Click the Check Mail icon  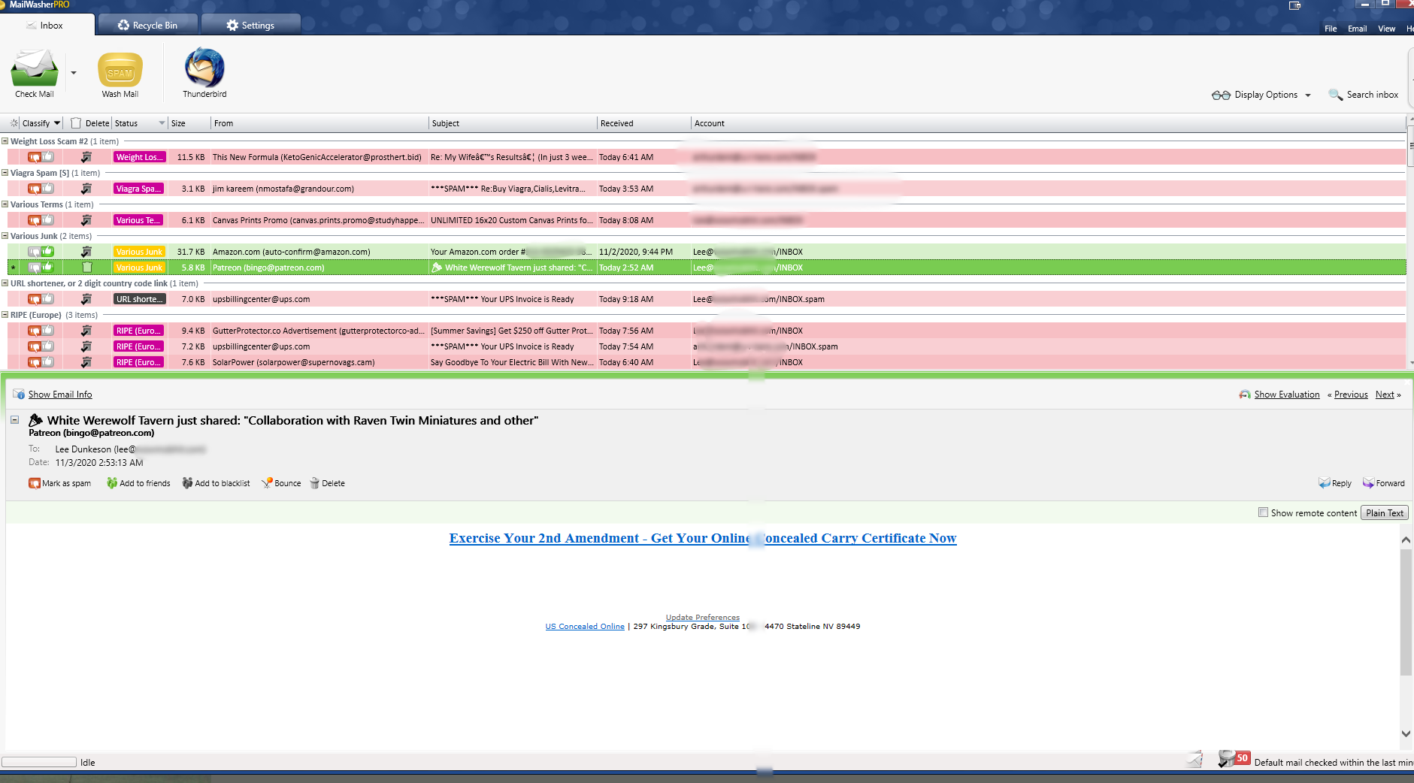(34, 68)
